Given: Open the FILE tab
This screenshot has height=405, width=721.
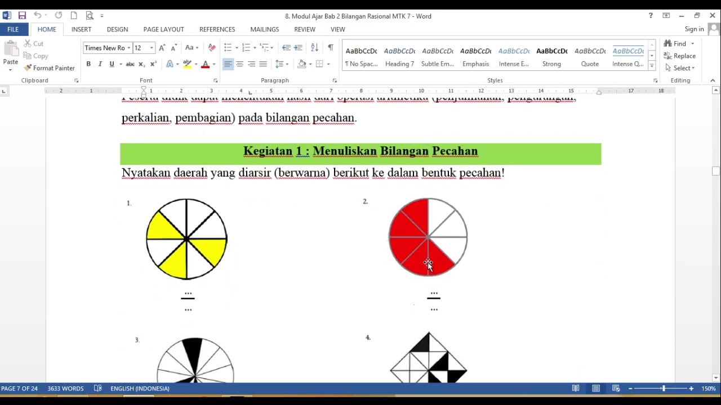Looking at the screenshot, I should click(x=13, y=29).
